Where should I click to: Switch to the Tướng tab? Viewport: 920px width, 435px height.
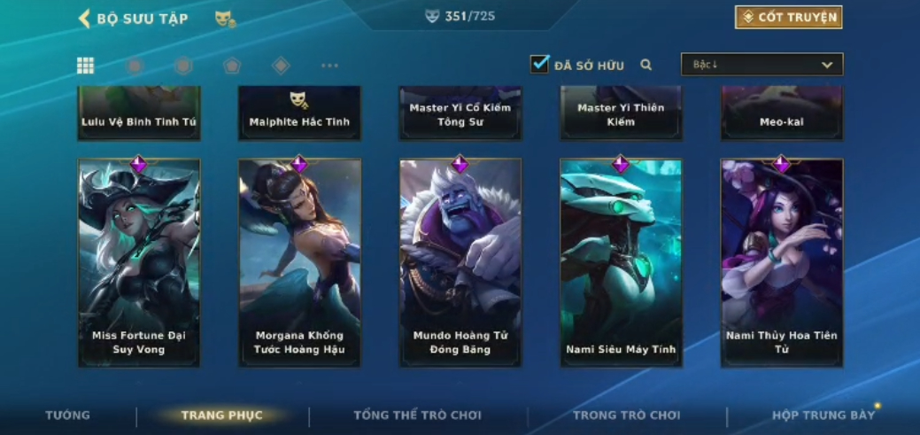point(68,415)
